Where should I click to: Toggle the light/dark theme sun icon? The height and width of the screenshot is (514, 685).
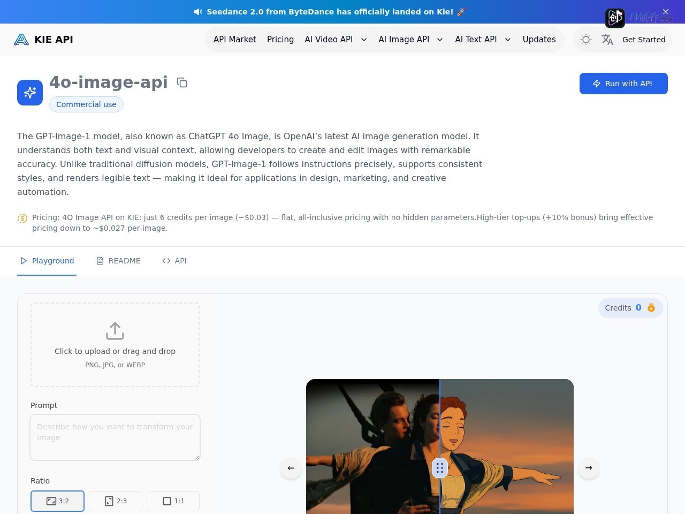(586, 40)
